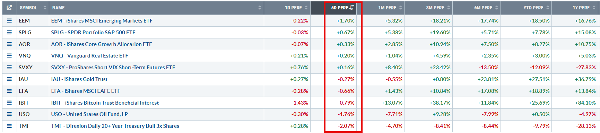Select the AOR symbol cell
This screenshot has height=133, width=600.
point(33,44)
